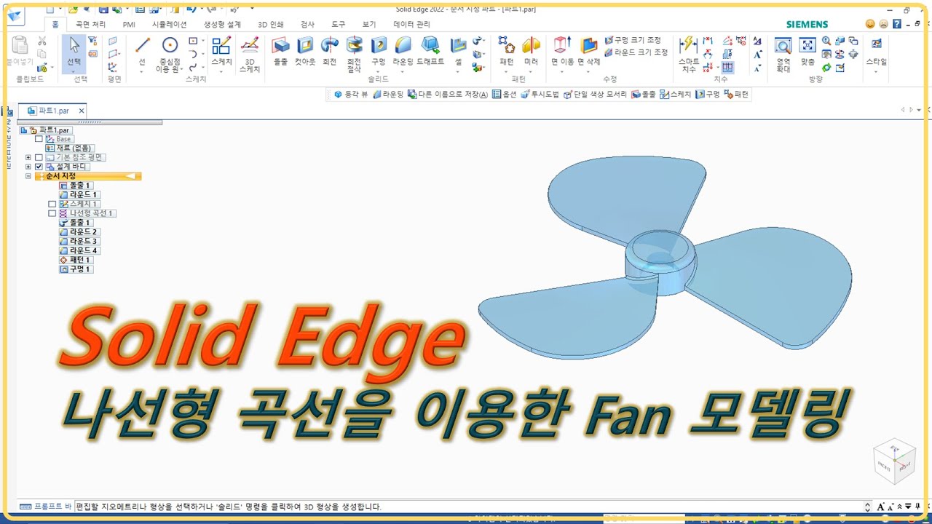Viewport: 932px width, 524px height.
Task: Open the PMI ribbon tab
Action: [129, 24]
